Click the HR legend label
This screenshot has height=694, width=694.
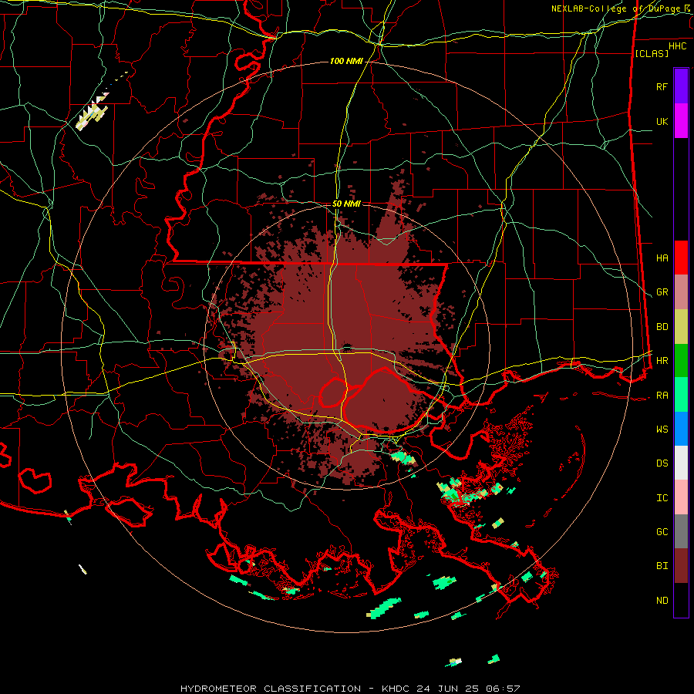pos(662,361)
